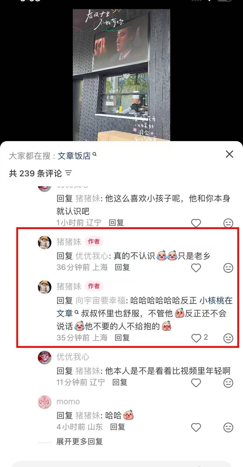
Task: Search the trending term 文章饭店
Action: [77, 156]
